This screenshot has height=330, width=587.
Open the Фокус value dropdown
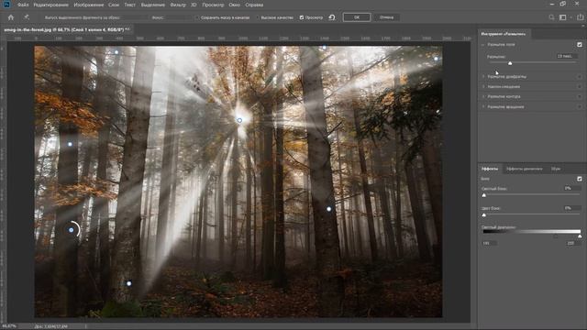click(179, 17)
